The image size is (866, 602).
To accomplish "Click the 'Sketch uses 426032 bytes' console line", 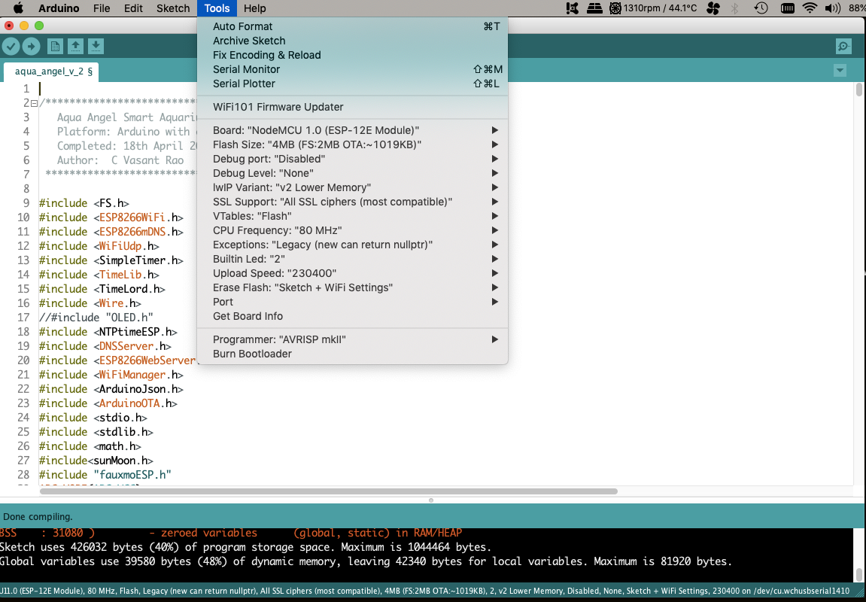I will point(245,547).
